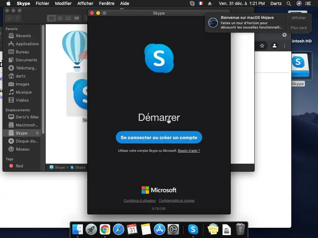
Task: Open the Aide menu
Action: 125,3
